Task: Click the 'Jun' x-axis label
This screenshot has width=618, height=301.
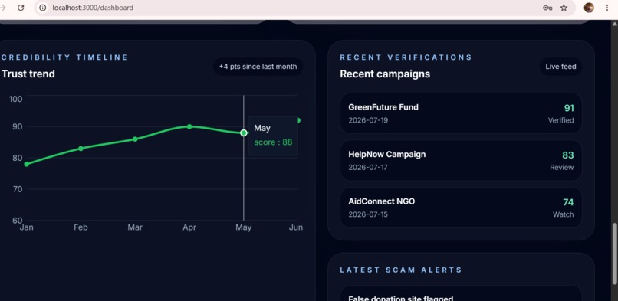Action: pos(296,227)
